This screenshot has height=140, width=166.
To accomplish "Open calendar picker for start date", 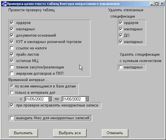I will [x=50, y=99].
